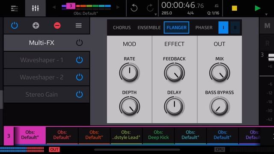Click the undo arrow icon
The height and width of the screenshot is (154, 274).
click(134, 8)
